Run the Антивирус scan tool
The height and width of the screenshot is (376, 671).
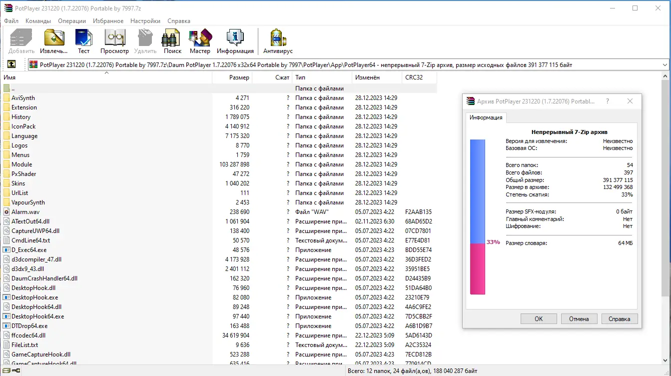278,38
